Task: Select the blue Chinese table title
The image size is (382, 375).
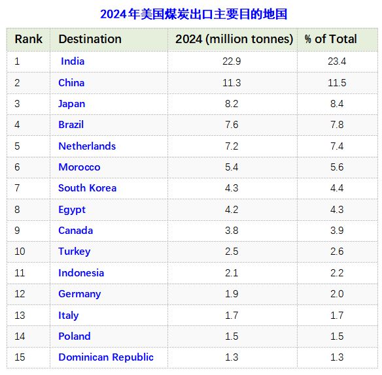Action: 194,14
